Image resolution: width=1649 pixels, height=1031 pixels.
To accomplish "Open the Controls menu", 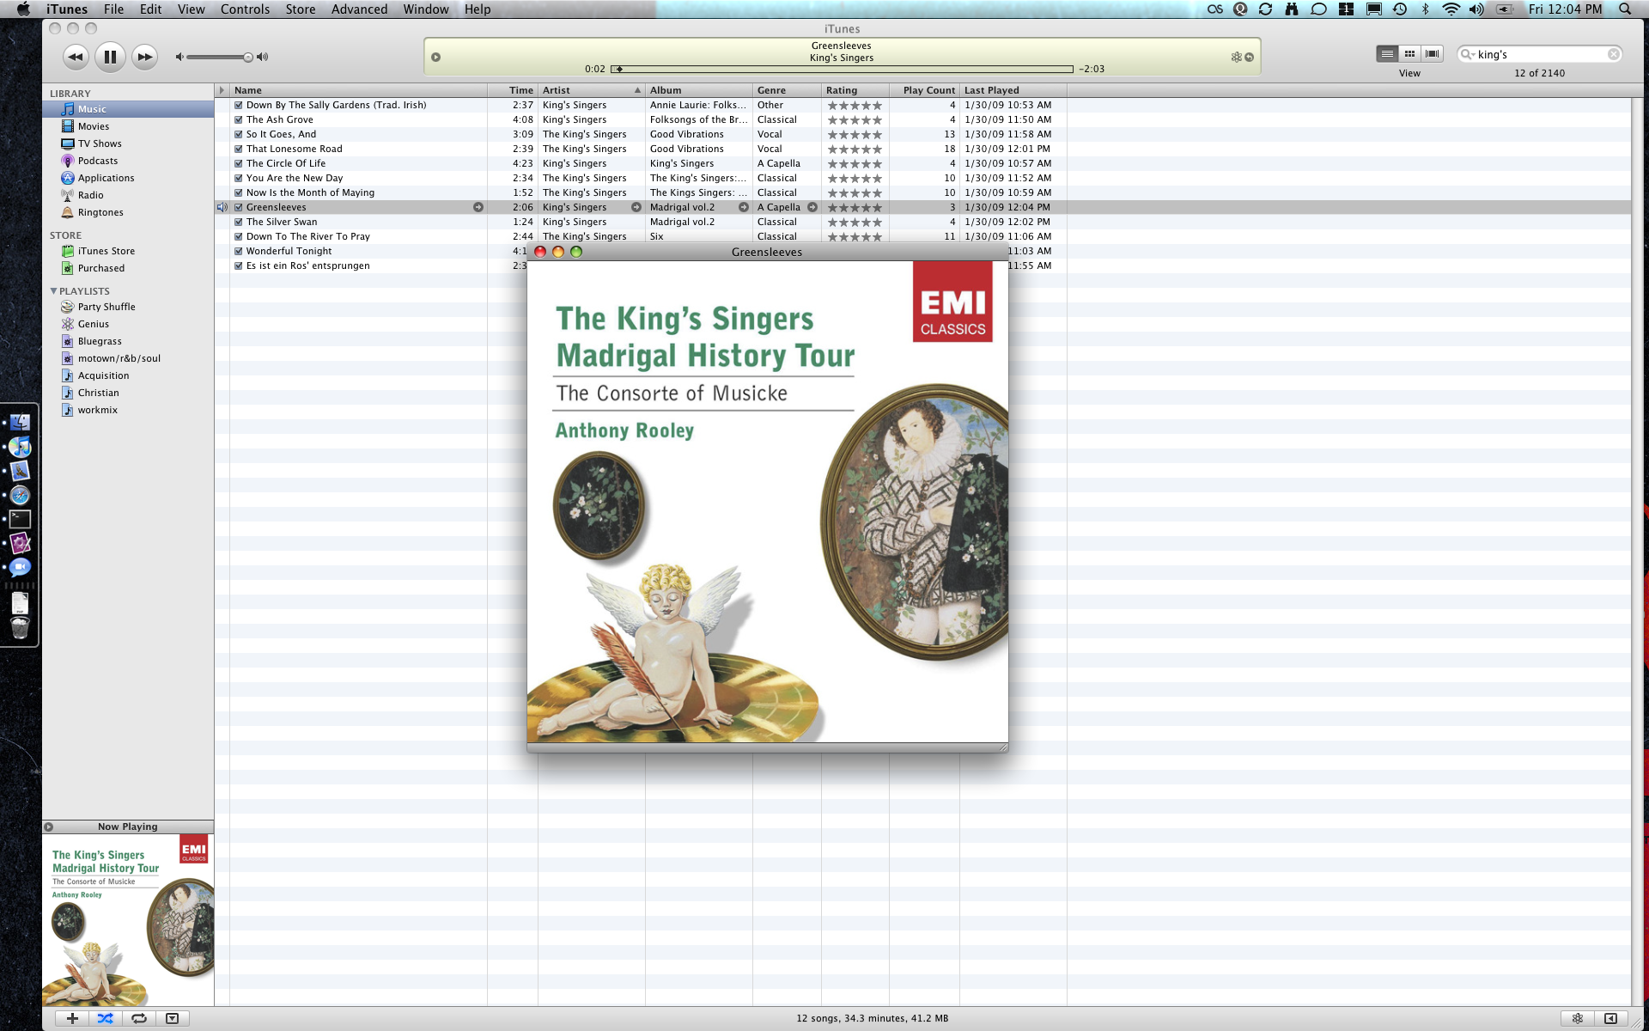I will point(245,9).
